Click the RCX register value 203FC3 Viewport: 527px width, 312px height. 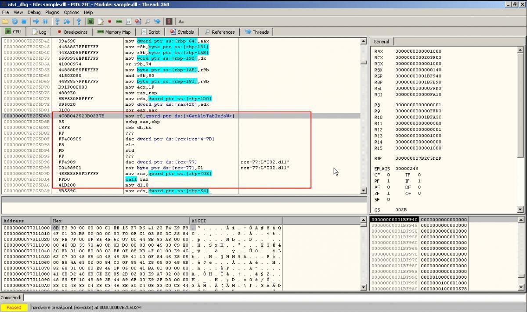[418, 57]
